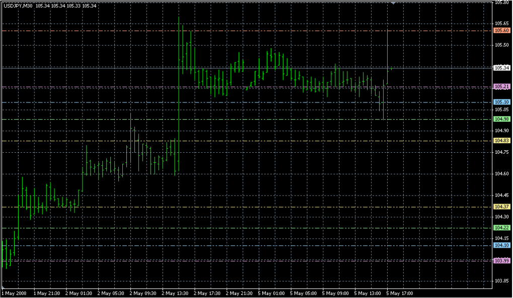This screenshot has width=513, height=298.
Task: Select the blue 105.10 level label
Action: coord(501,102)
